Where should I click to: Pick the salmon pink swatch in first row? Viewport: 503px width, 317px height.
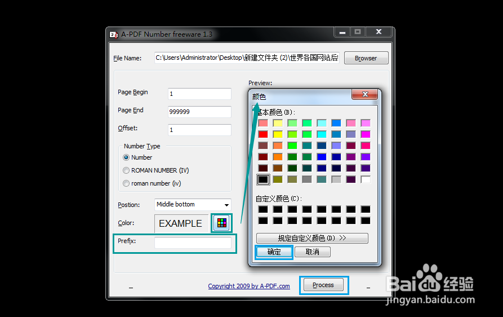[263, 123]
